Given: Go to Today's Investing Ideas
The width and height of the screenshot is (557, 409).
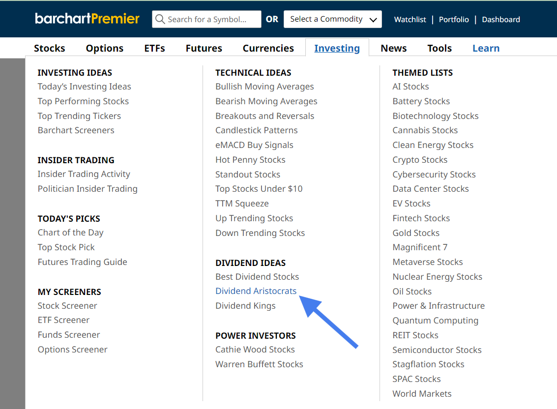Looking at the screenshot, I should pyautogui.click(x=84, y=87).
